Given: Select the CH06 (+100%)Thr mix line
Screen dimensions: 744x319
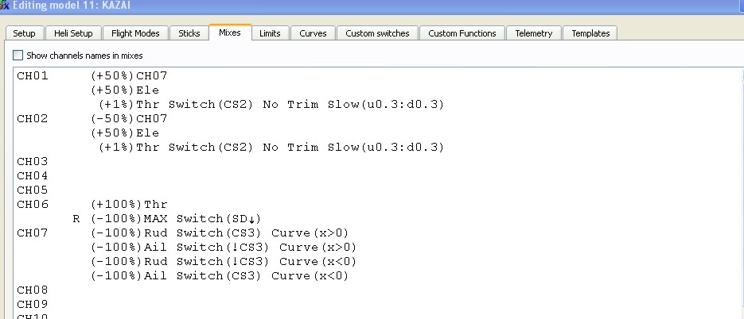Looking at the screenshot, I should coord(129,205).
